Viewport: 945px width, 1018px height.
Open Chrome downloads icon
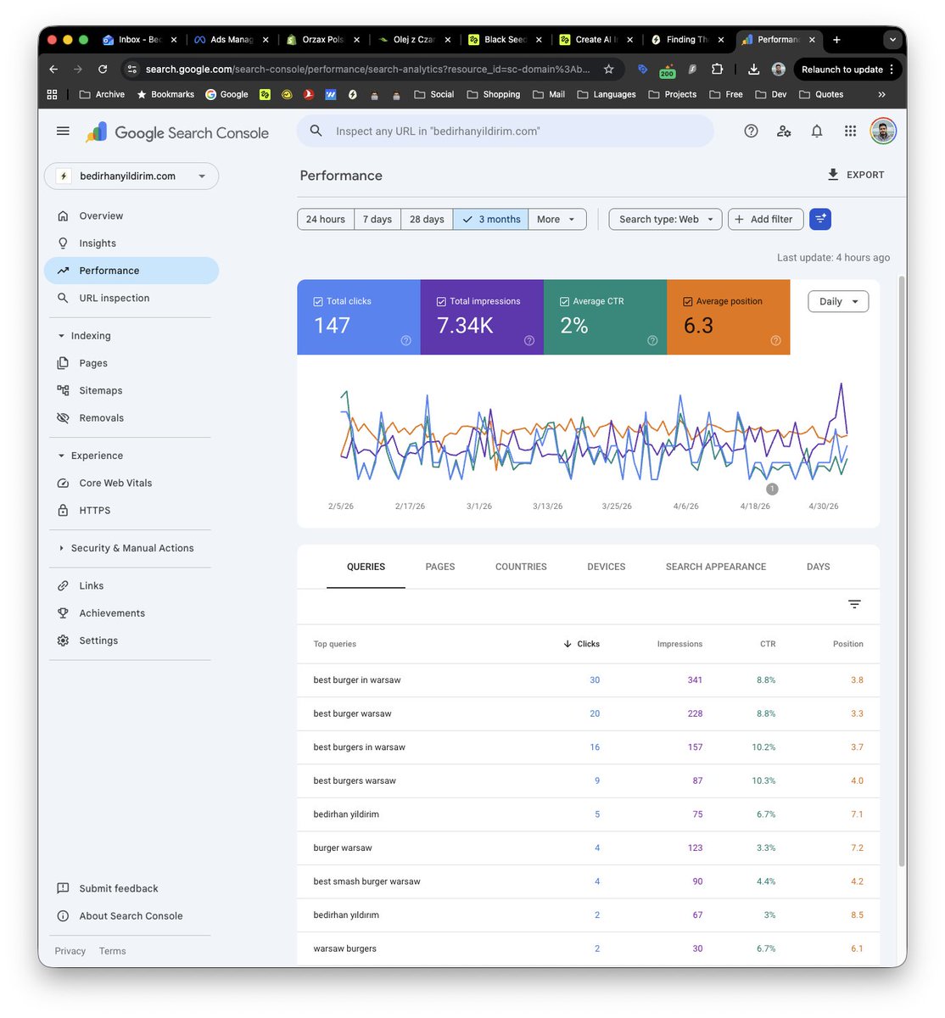[753, 70]
